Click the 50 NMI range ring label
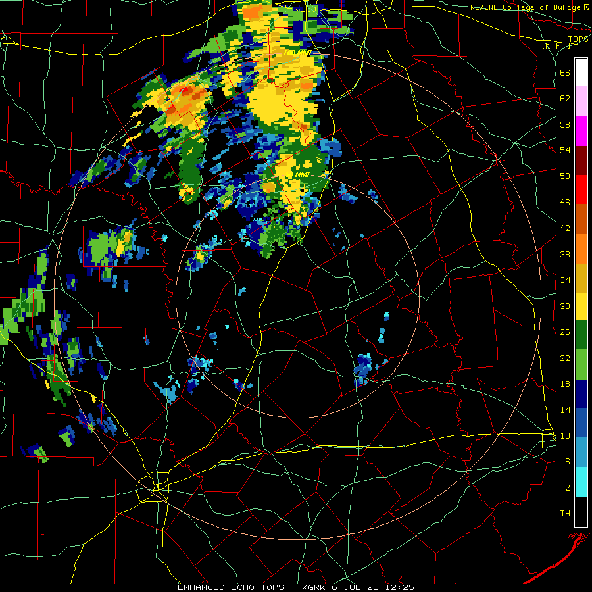 pos(297,174)
